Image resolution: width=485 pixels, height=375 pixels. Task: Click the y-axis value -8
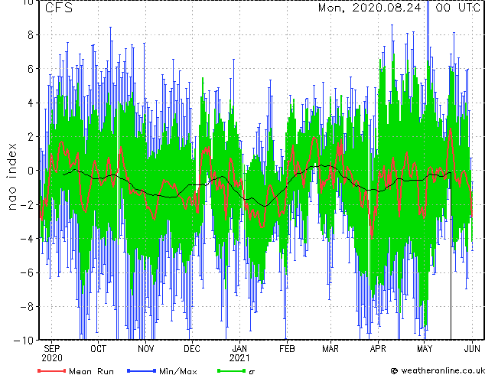(27, 307)
